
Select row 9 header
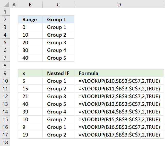(x=5, y=73)
